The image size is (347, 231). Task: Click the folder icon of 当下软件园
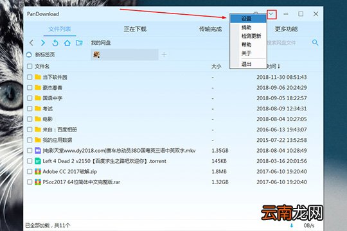(x=38, y=77)
